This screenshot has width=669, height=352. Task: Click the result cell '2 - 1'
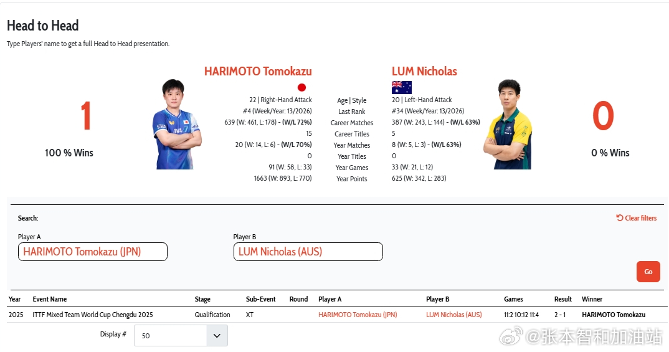[x=560, y=315]
